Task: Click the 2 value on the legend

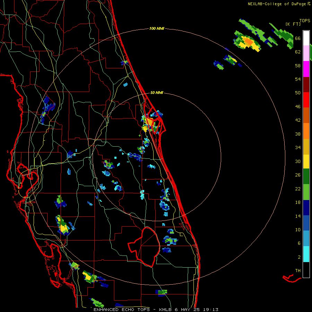Action: [299, 257]
